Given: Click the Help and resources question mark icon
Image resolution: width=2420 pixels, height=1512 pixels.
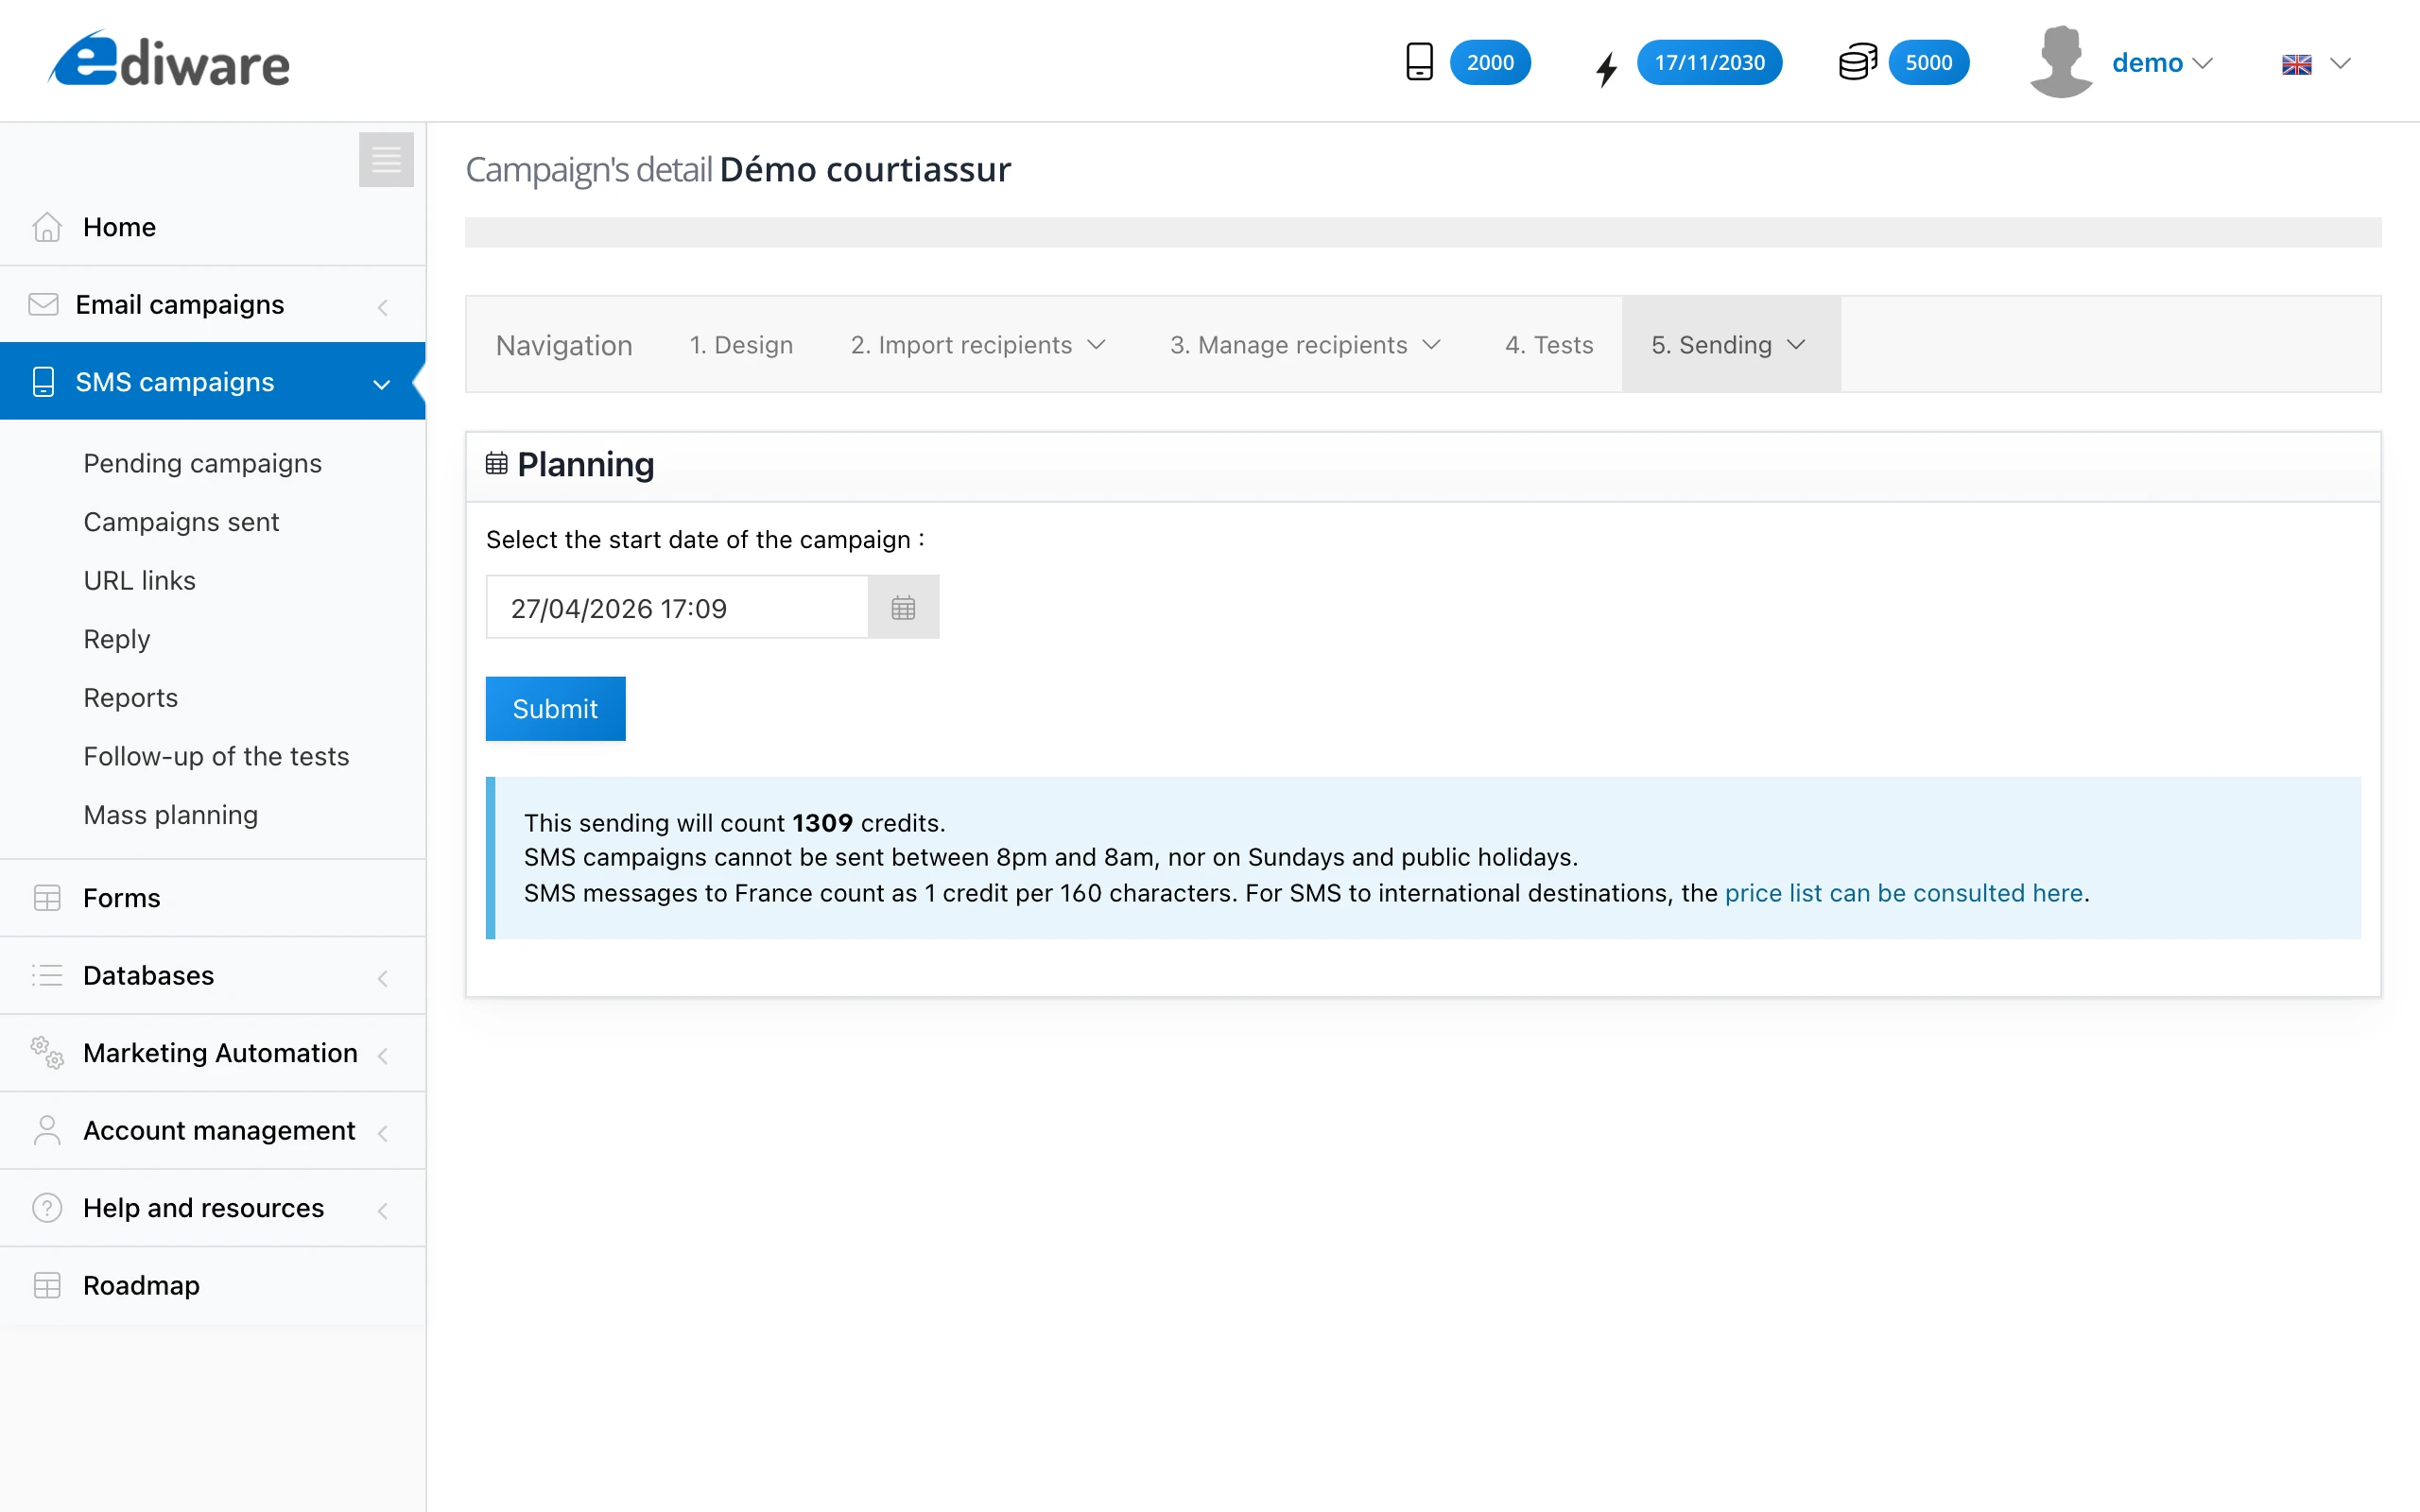Looking at the screenshot, I should tap(46, 1207).
